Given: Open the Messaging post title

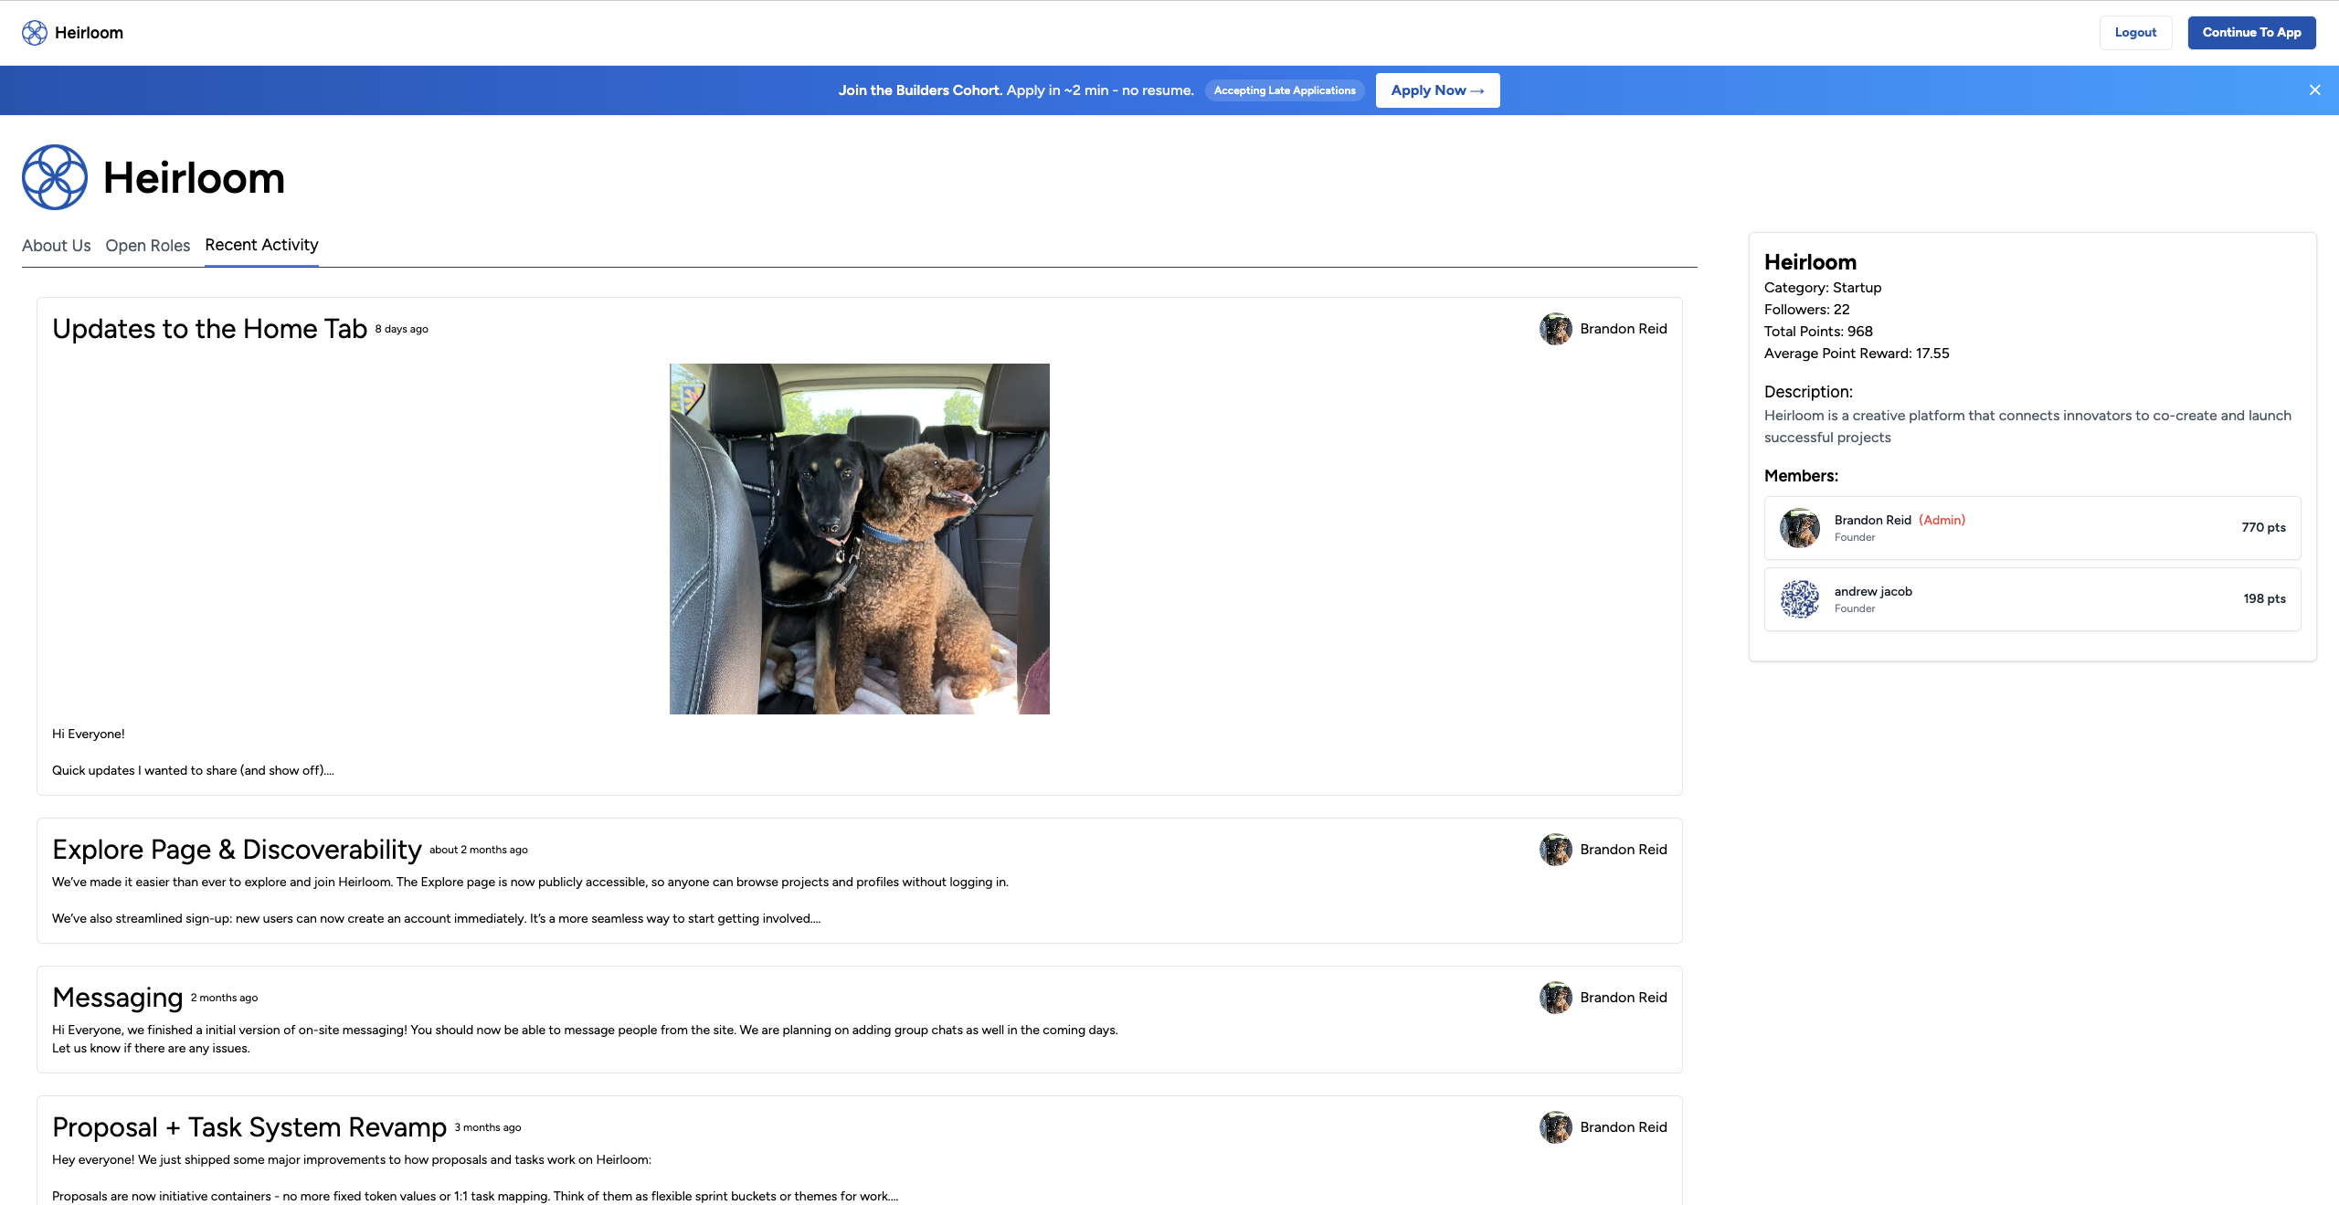Looking at the screenshot, I should coord(117,998).
